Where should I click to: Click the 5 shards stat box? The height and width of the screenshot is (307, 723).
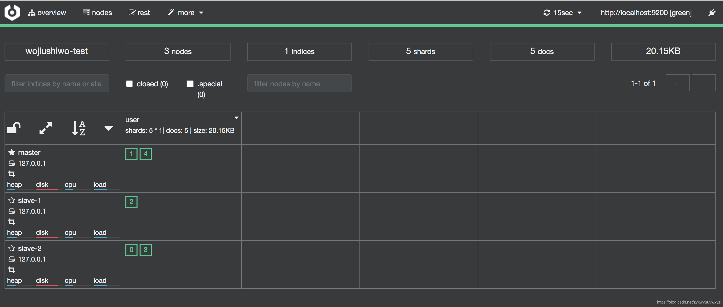tap(420, 52)
